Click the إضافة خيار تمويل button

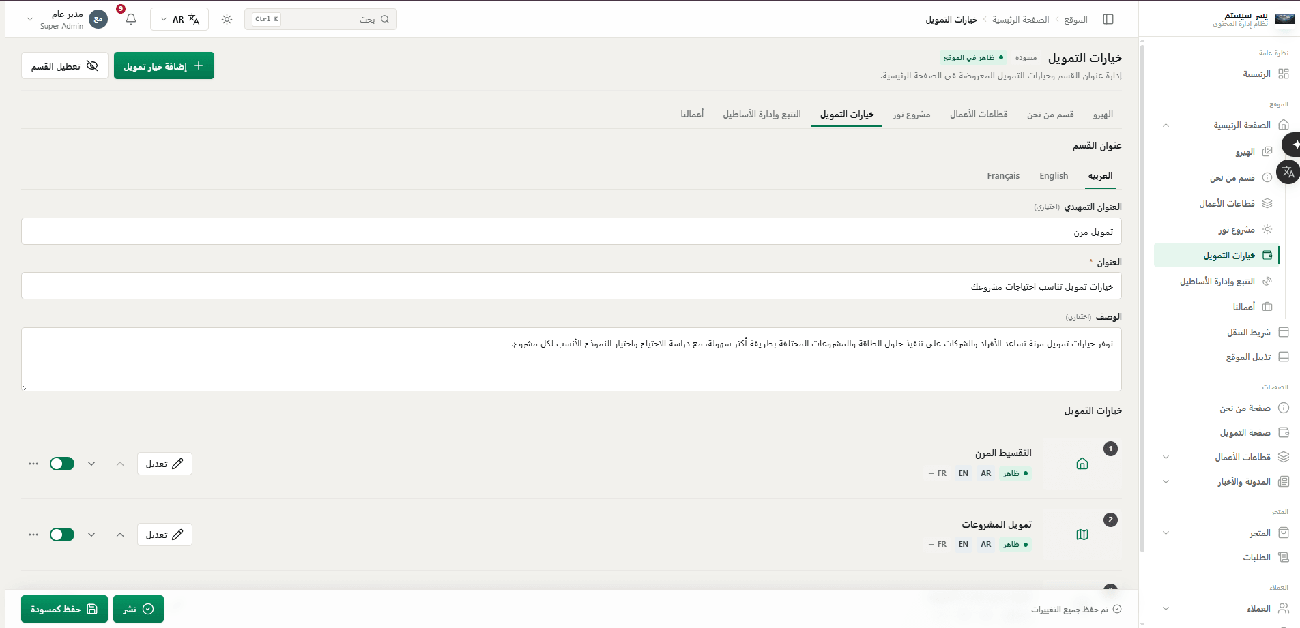point(164,65)
